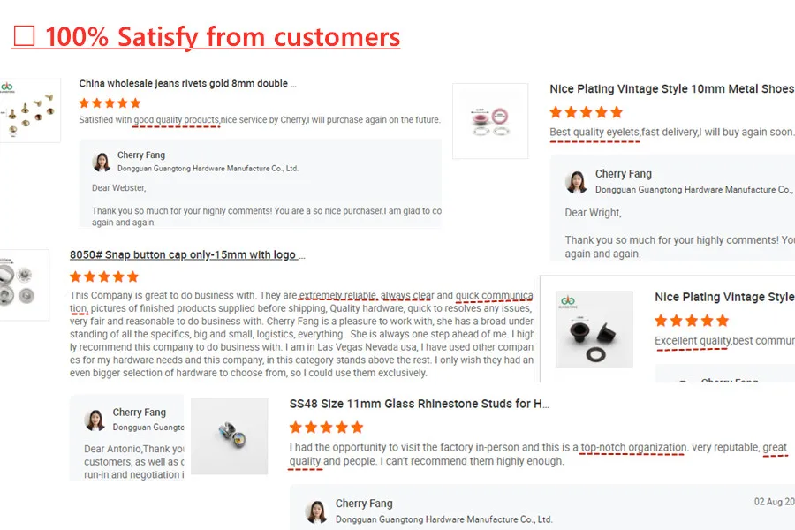This screenshot has height=530, width=795.
Task: Open the pink eyelets product thumbnail
Action: pos(490,121)
